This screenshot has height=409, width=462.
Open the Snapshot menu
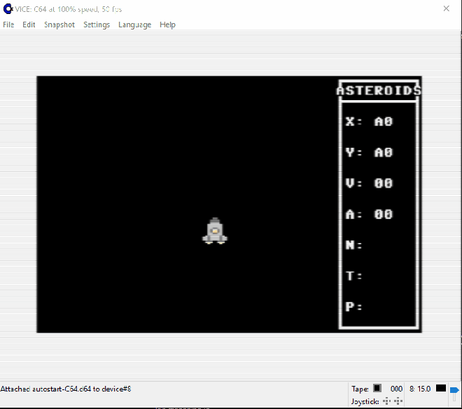tap(59, 25)
